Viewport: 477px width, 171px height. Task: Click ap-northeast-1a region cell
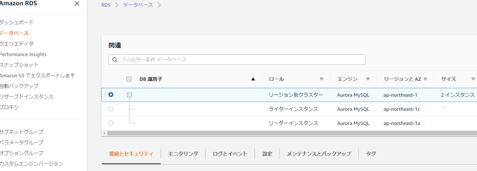tap(401, 123)
